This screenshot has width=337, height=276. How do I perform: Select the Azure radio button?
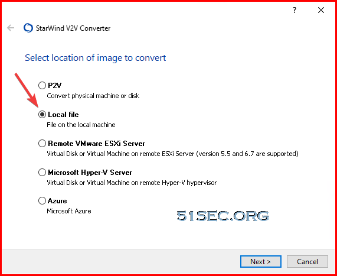42,201
